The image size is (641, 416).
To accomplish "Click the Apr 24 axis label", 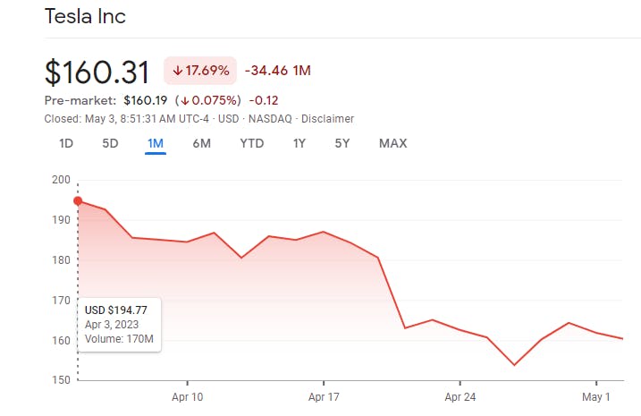I will tap(459, 395).
